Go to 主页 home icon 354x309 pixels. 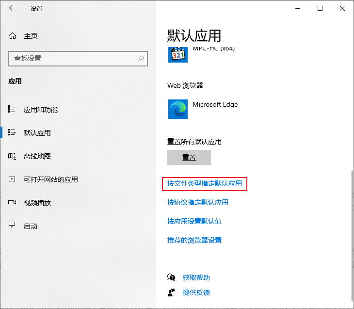[x=13, y=36]
